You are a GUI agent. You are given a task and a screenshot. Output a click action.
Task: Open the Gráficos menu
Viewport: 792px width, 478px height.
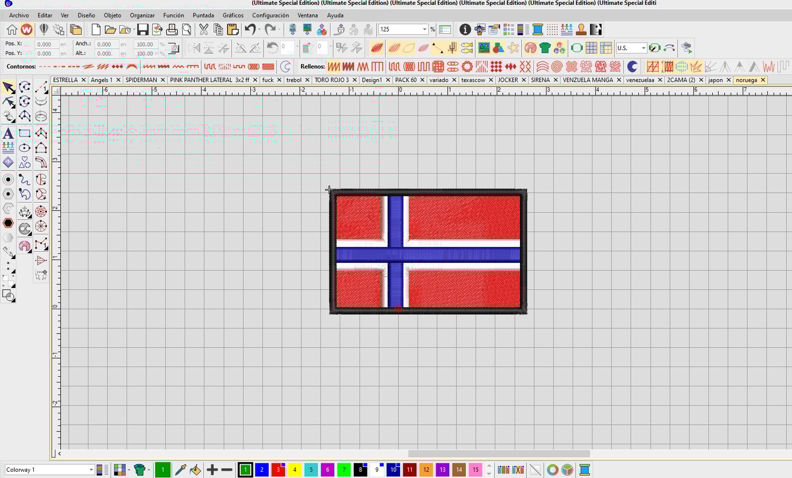233,15
